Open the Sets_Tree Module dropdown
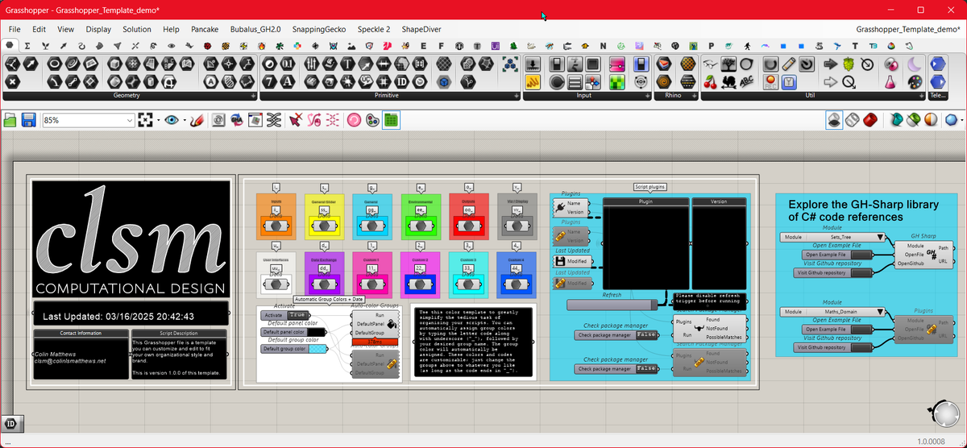 tap(879, 238)
